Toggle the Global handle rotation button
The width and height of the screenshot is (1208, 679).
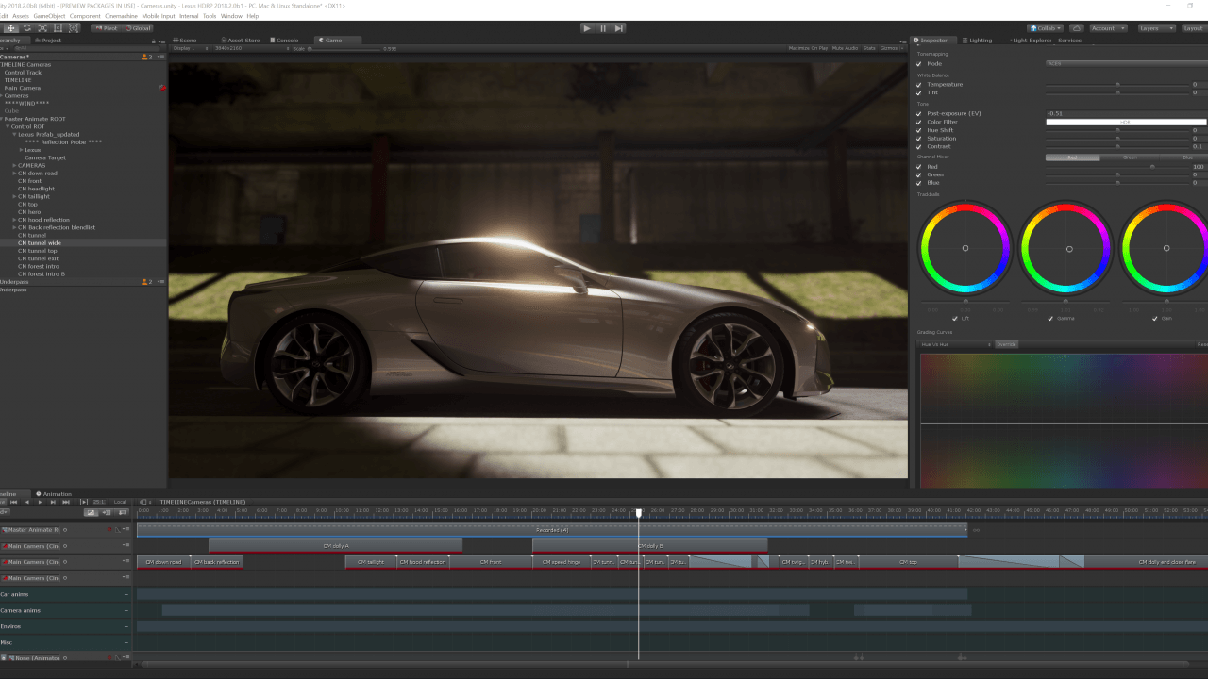tap(138, 28)
